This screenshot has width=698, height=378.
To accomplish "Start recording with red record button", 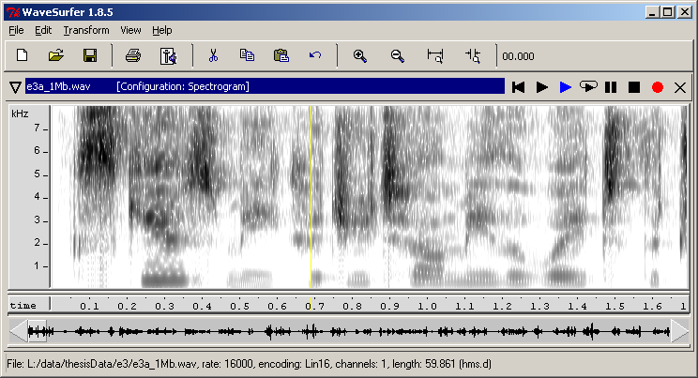I will (657, 86).
